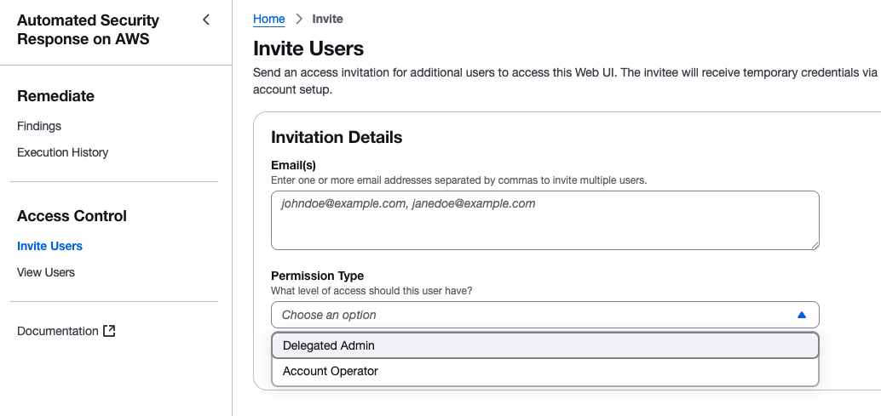Click external link icon beside Documentation
Image resolution: width=881 pixels, height=416 pixels.
point(109,331)
